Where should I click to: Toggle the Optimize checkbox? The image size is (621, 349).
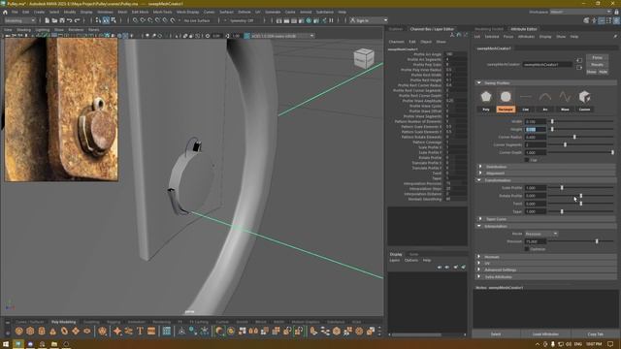[526, 249]
